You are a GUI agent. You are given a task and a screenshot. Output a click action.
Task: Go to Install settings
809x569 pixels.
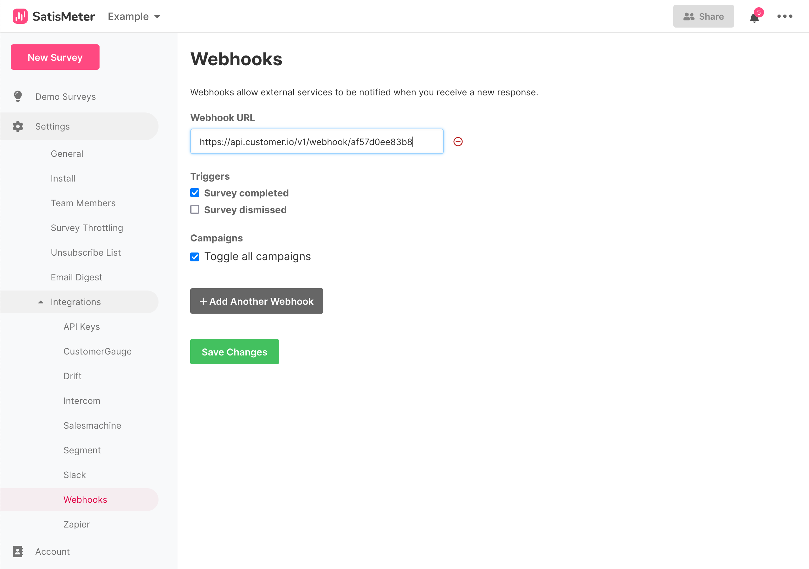63,178
